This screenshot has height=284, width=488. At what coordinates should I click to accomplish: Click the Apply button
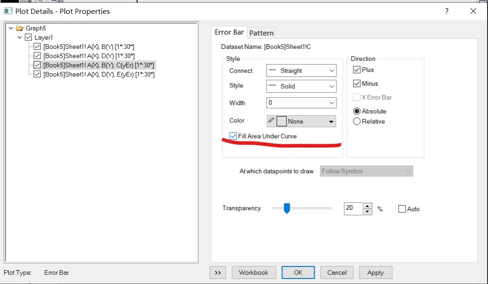pyautogui.click(x=375, y=272)
